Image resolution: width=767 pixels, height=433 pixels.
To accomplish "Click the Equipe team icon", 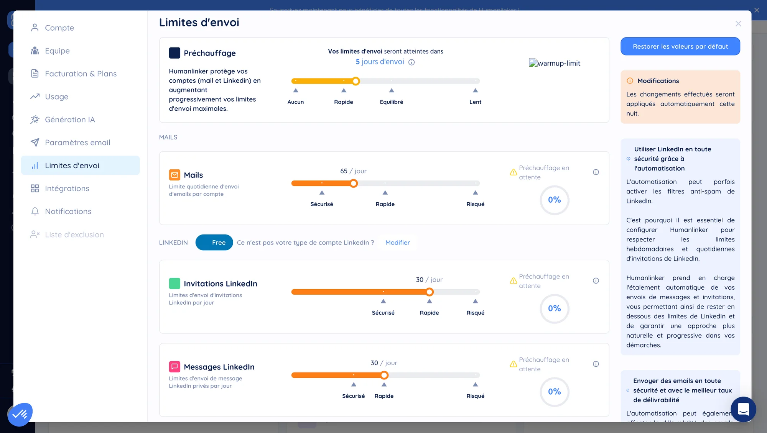I will tap(35, 51).
